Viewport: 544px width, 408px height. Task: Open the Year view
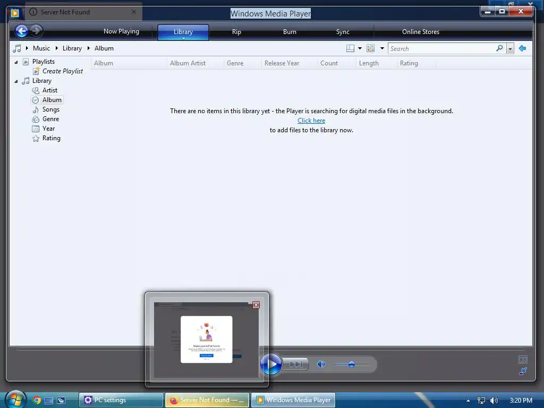[x=48, y=129]
